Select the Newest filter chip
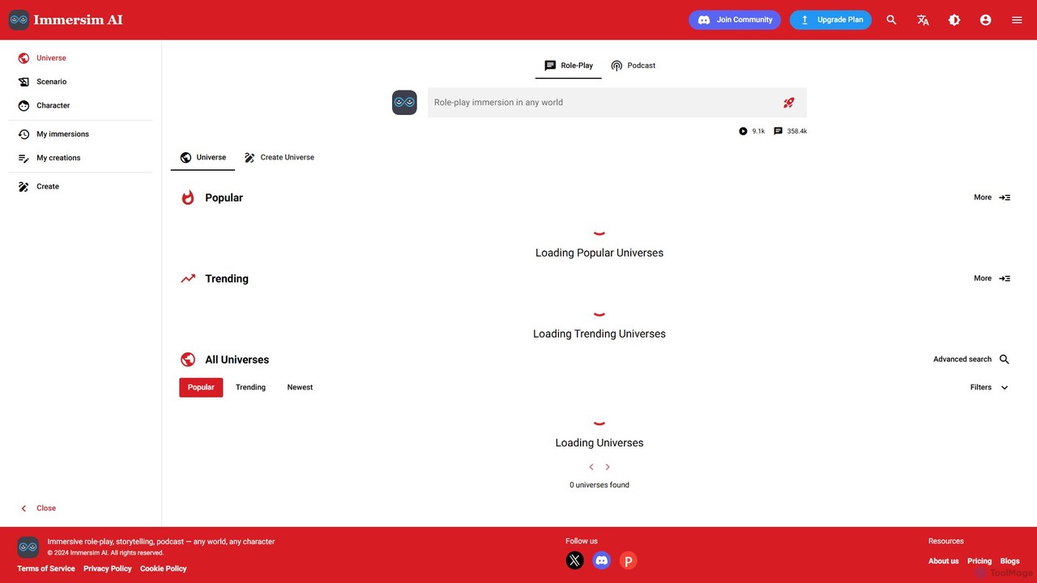 pos(300,387)
